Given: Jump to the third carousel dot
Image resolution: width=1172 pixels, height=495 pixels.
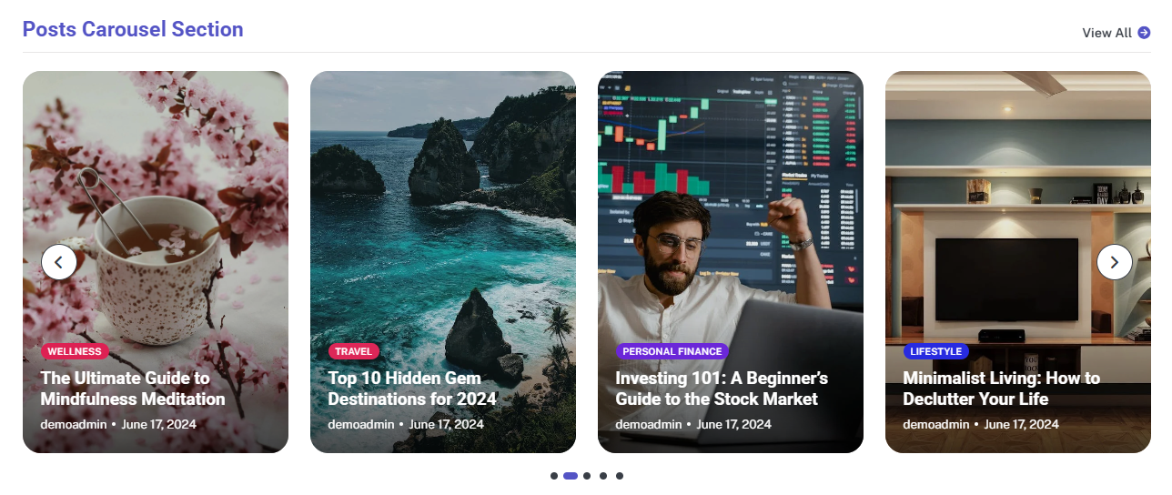Looking at the screenshot, I should click(587, 476).
